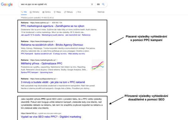Click the https://www.bricksagency.cz/ ad URL
The height and width of the screenshot is (120, 188).
coord(42,42)
